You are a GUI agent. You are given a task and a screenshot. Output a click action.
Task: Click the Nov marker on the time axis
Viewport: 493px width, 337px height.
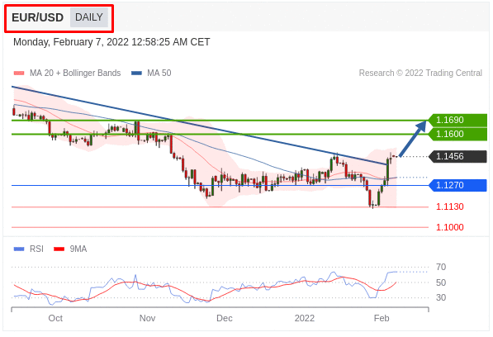[x=147, y=318]
